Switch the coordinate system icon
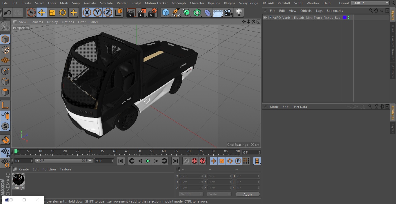Screen dimensions: 396x204 click(119, 13)
